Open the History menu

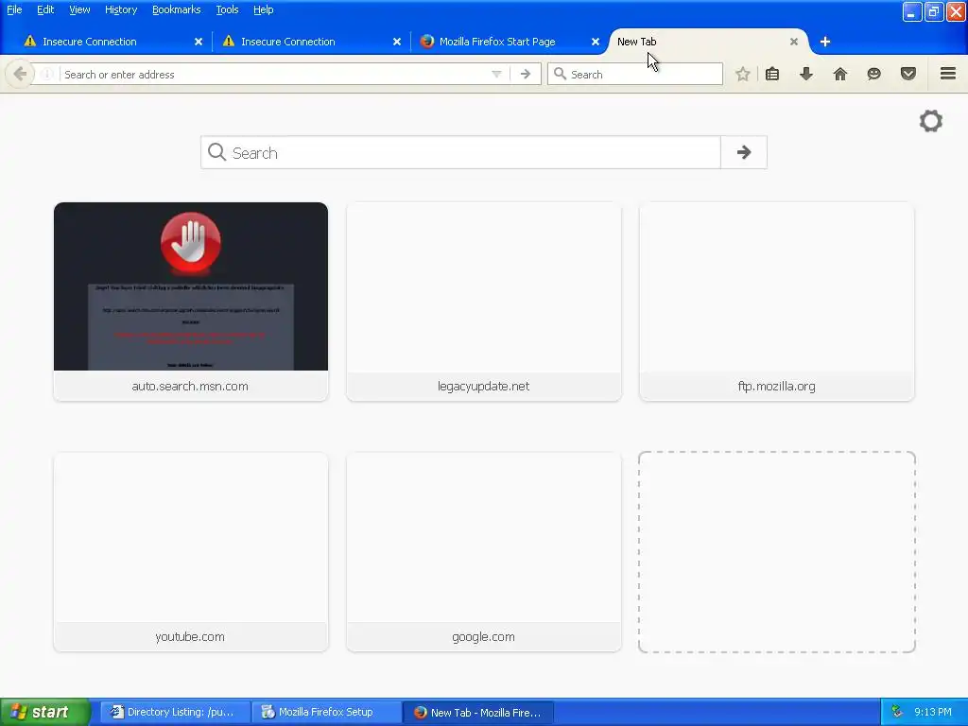pyautogui.click(x=121, y=9)
